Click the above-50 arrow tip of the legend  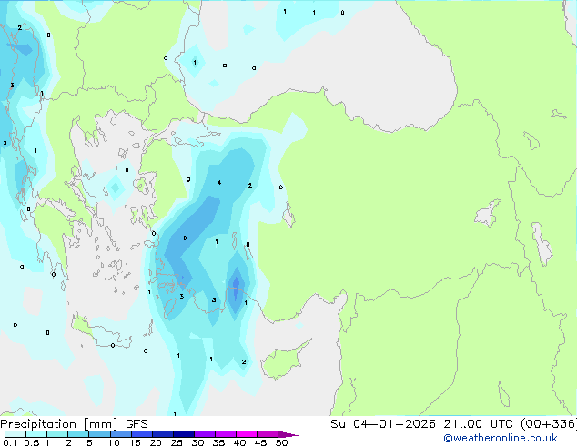tap(288, 434)
